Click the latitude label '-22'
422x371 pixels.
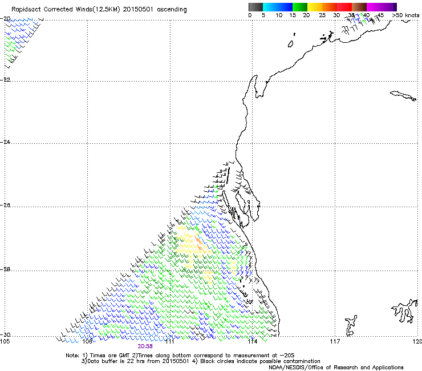pos(5,80)
